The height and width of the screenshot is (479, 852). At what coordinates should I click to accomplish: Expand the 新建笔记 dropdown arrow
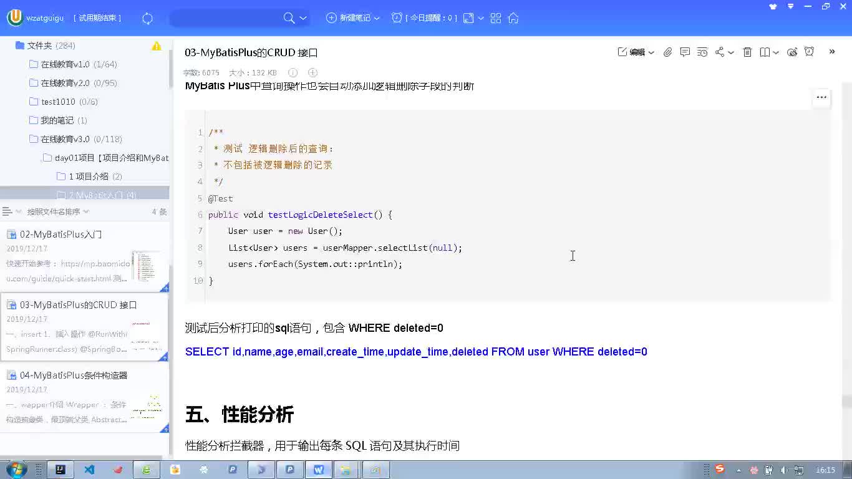(x=377, y=18)
